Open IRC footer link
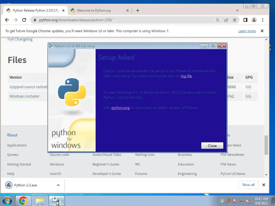This screenshot has height=206, width=275. point(138,164)
